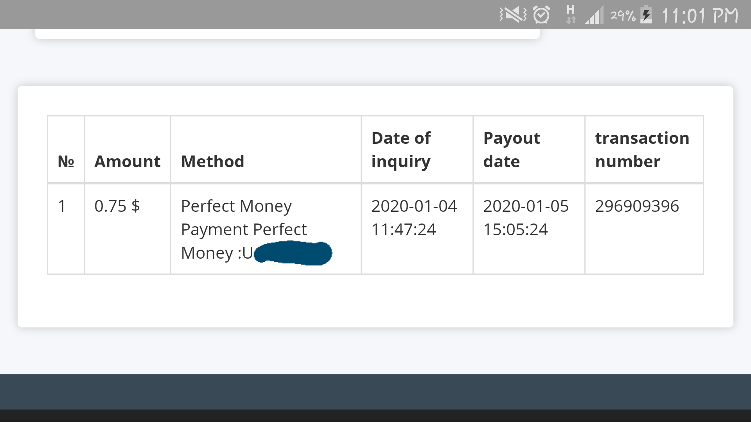
Task: Click transaction number 296909396
Action: [637, 206]
